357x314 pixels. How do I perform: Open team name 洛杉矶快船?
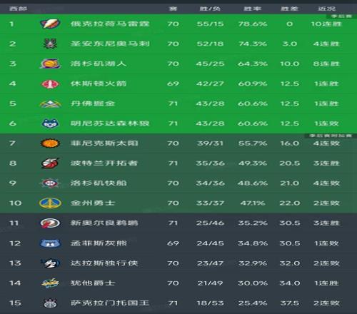coord(99,183)
